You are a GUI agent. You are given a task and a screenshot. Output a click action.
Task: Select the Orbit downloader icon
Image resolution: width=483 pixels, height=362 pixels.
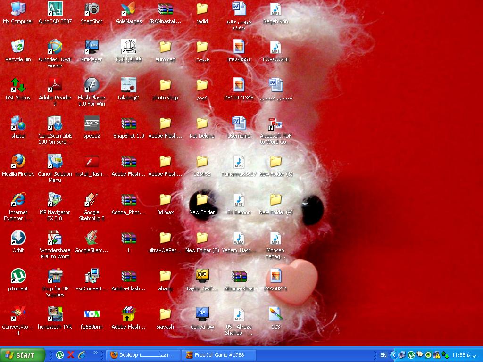[x=18, y=238]
